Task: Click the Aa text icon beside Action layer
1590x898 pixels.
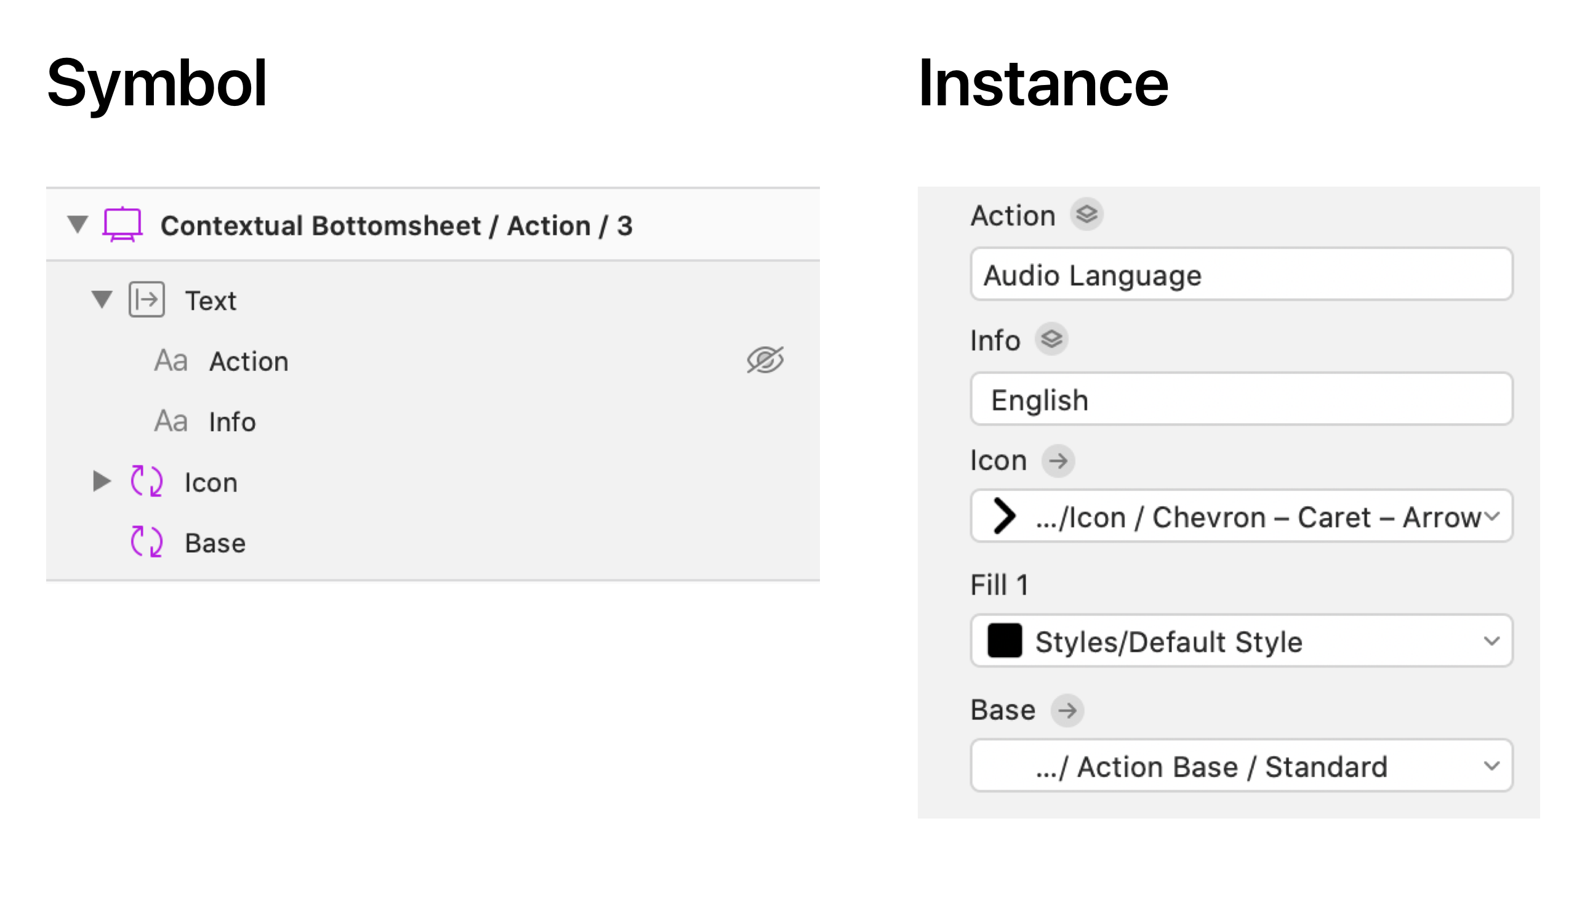Action: pyautogui.click(x=171, y=361)
